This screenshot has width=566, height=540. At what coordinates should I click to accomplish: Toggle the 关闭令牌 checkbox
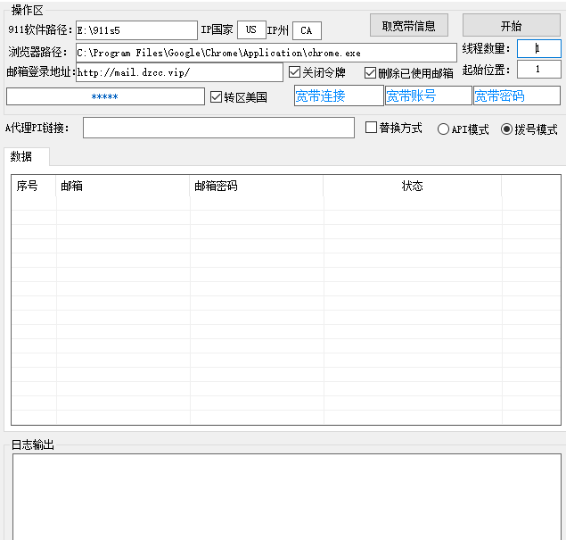295,72
